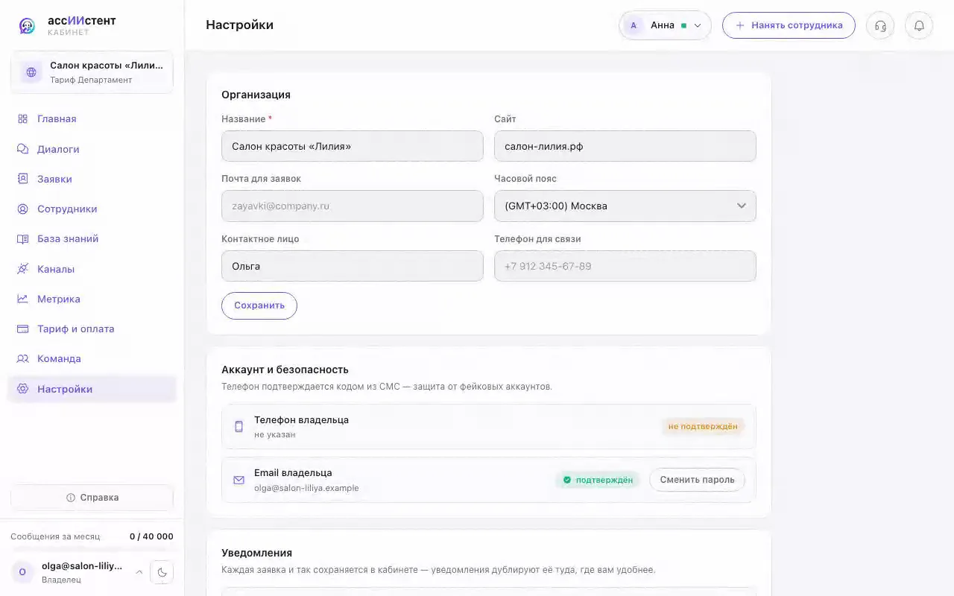Screen dimensions: 954x596
Task: Click the База знаний book icon
Action: 22,239
